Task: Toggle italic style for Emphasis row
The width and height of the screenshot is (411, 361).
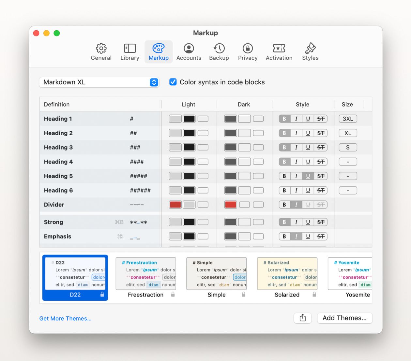Action: pos(296,237)
